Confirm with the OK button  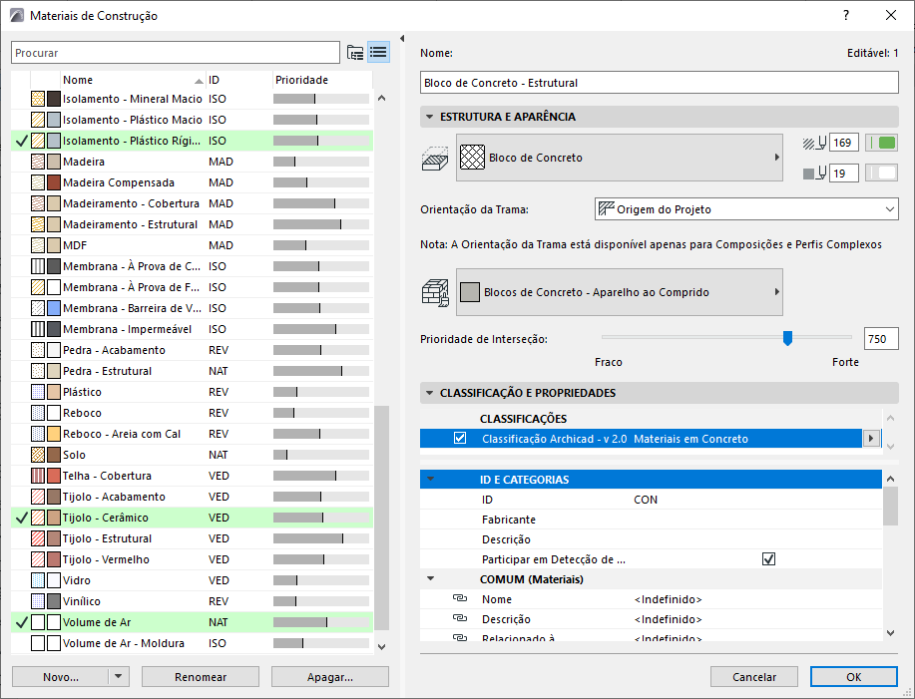coord(854,677)
